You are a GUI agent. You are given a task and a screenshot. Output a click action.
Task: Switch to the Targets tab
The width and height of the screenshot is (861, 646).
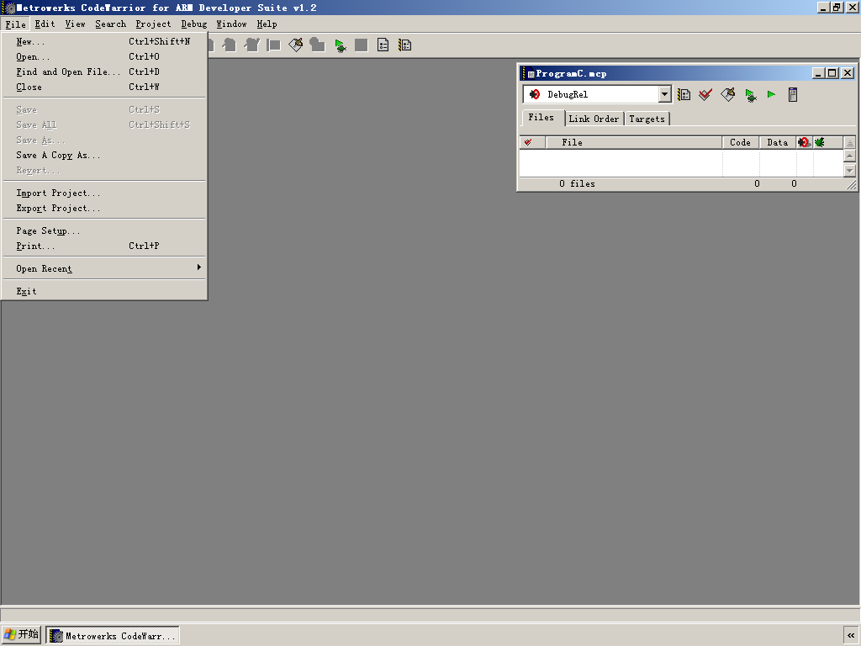click(x=647, y=119)
